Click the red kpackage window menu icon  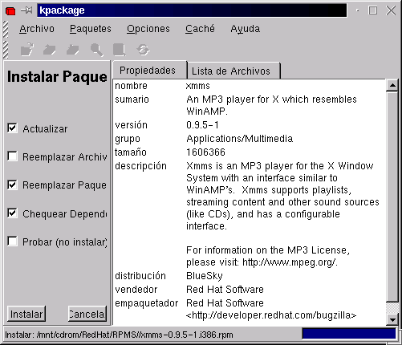click(10, 10)
